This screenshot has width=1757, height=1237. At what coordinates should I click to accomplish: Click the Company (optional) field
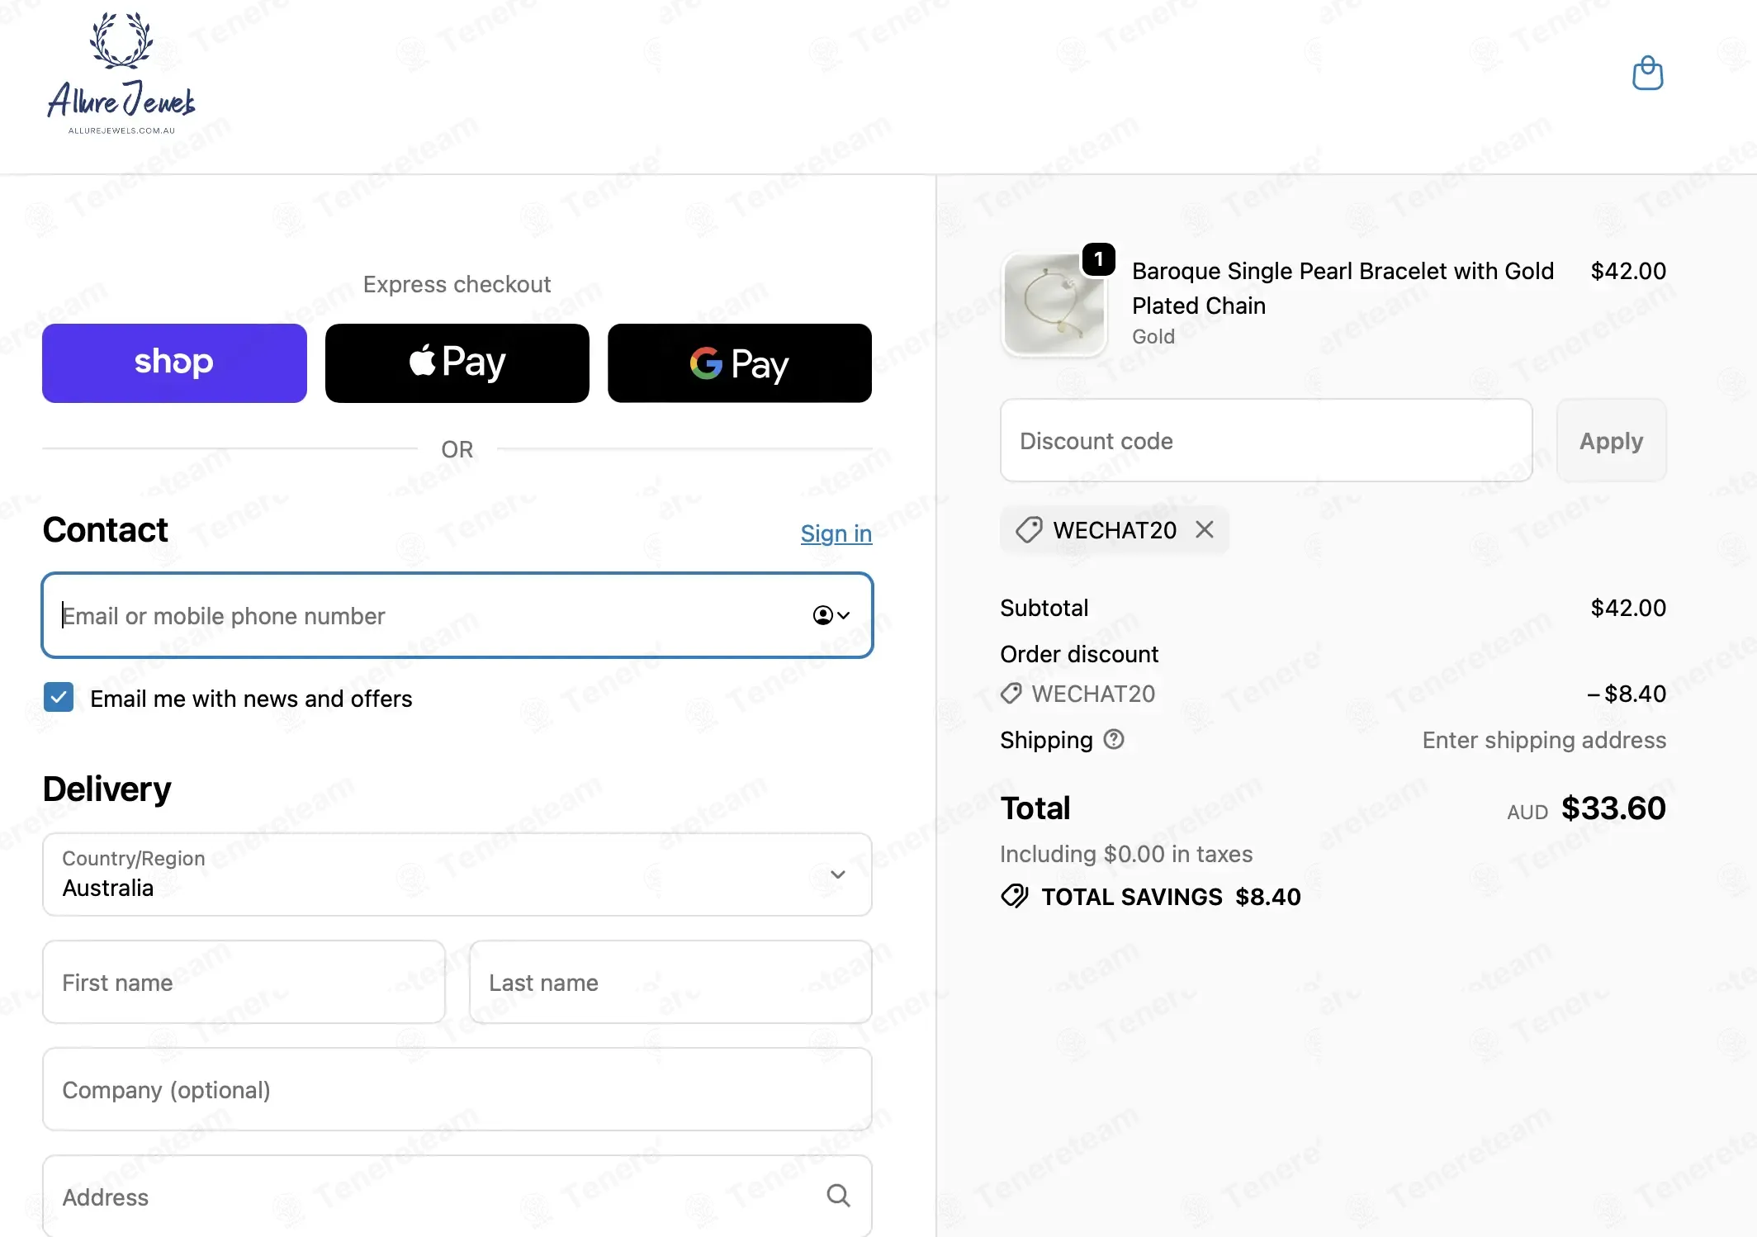[x=457, y=1089]
